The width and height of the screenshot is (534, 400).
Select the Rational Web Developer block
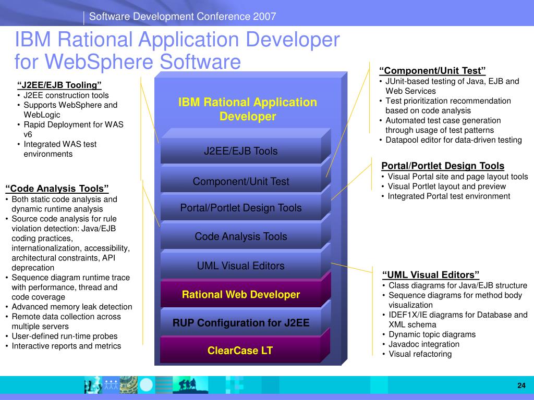click(x=241, y=294)
